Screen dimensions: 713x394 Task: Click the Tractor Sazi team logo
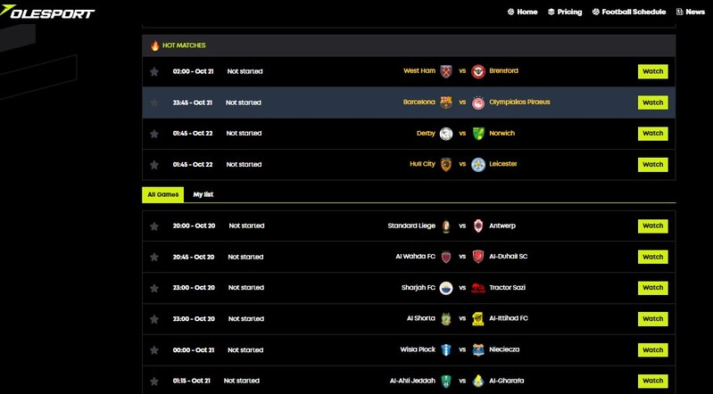coord(478,288)
